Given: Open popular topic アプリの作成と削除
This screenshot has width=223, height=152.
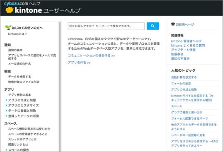Looking at the screenshot, I should click(x=184, y=89).
